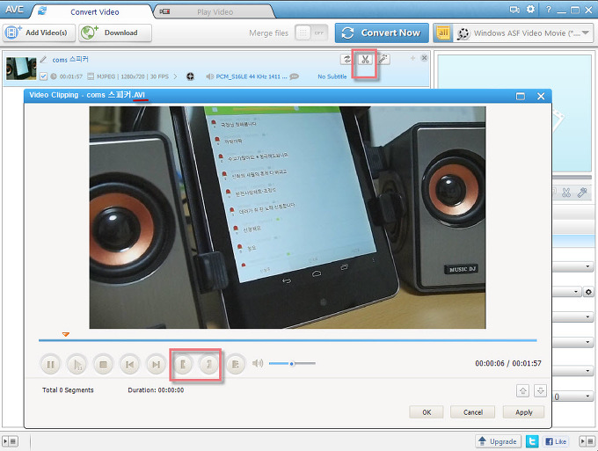Viewport: 598px width, 451px height.
Task: Mute audio using the speaker icon
Action: coord(258,363)
